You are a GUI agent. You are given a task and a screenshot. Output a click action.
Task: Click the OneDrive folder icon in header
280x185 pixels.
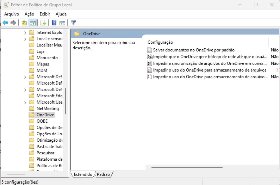pyautogui.click(x=77, y=33)
